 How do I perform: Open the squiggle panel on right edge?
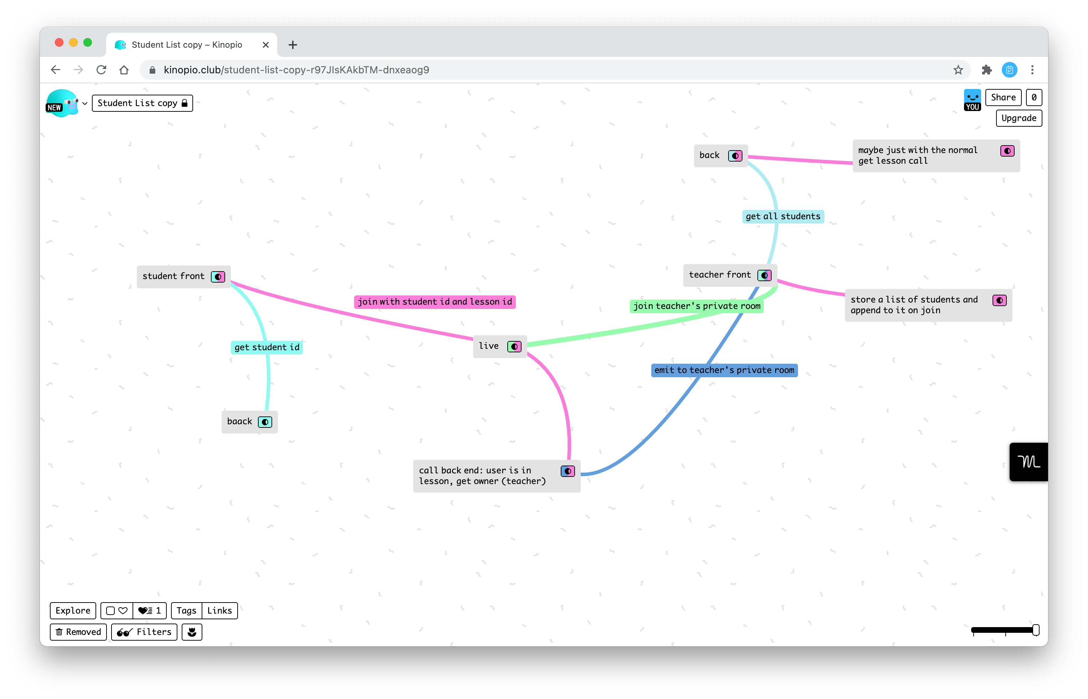click(1028, 462)
